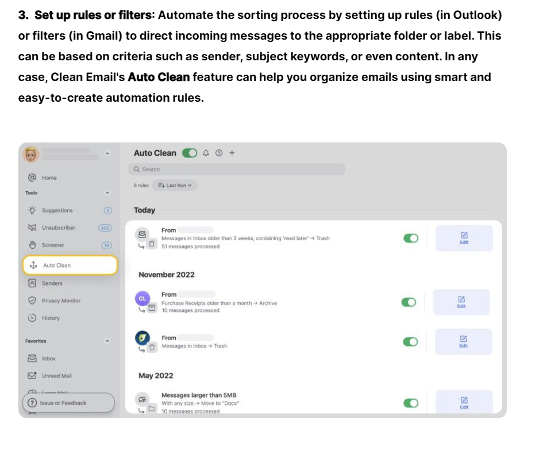Image resolution: width=539 pixels, height=451 pixels.
Task: Click the Auto Clean sidebar icon
Action: [33, 265]
